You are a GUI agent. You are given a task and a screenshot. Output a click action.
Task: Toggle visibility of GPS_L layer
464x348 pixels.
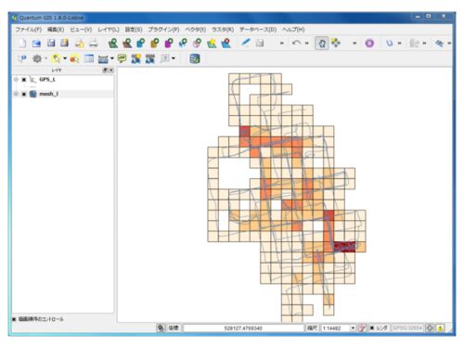[24, 80]
